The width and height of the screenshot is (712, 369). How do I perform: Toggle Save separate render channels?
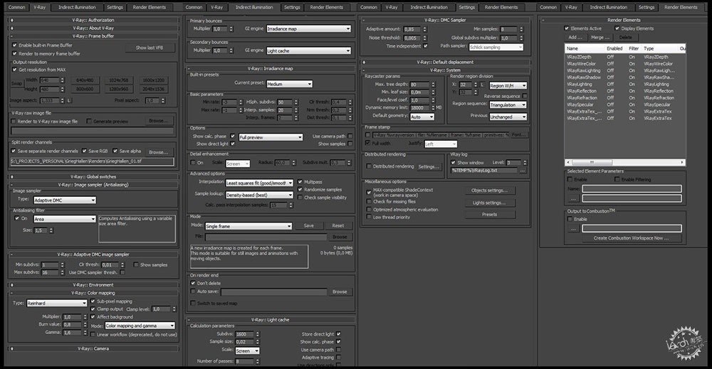pyautogui.click(x=14, y=151)
